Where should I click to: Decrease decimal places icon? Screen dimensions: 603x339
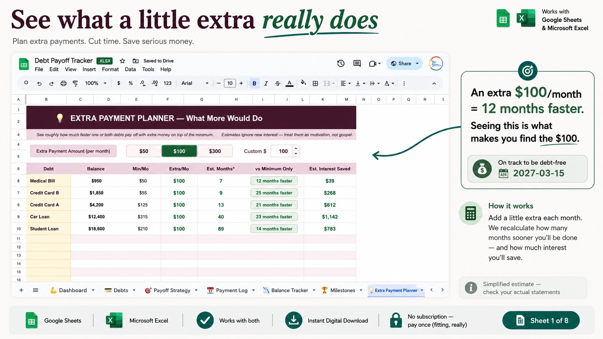pos(143,83)
